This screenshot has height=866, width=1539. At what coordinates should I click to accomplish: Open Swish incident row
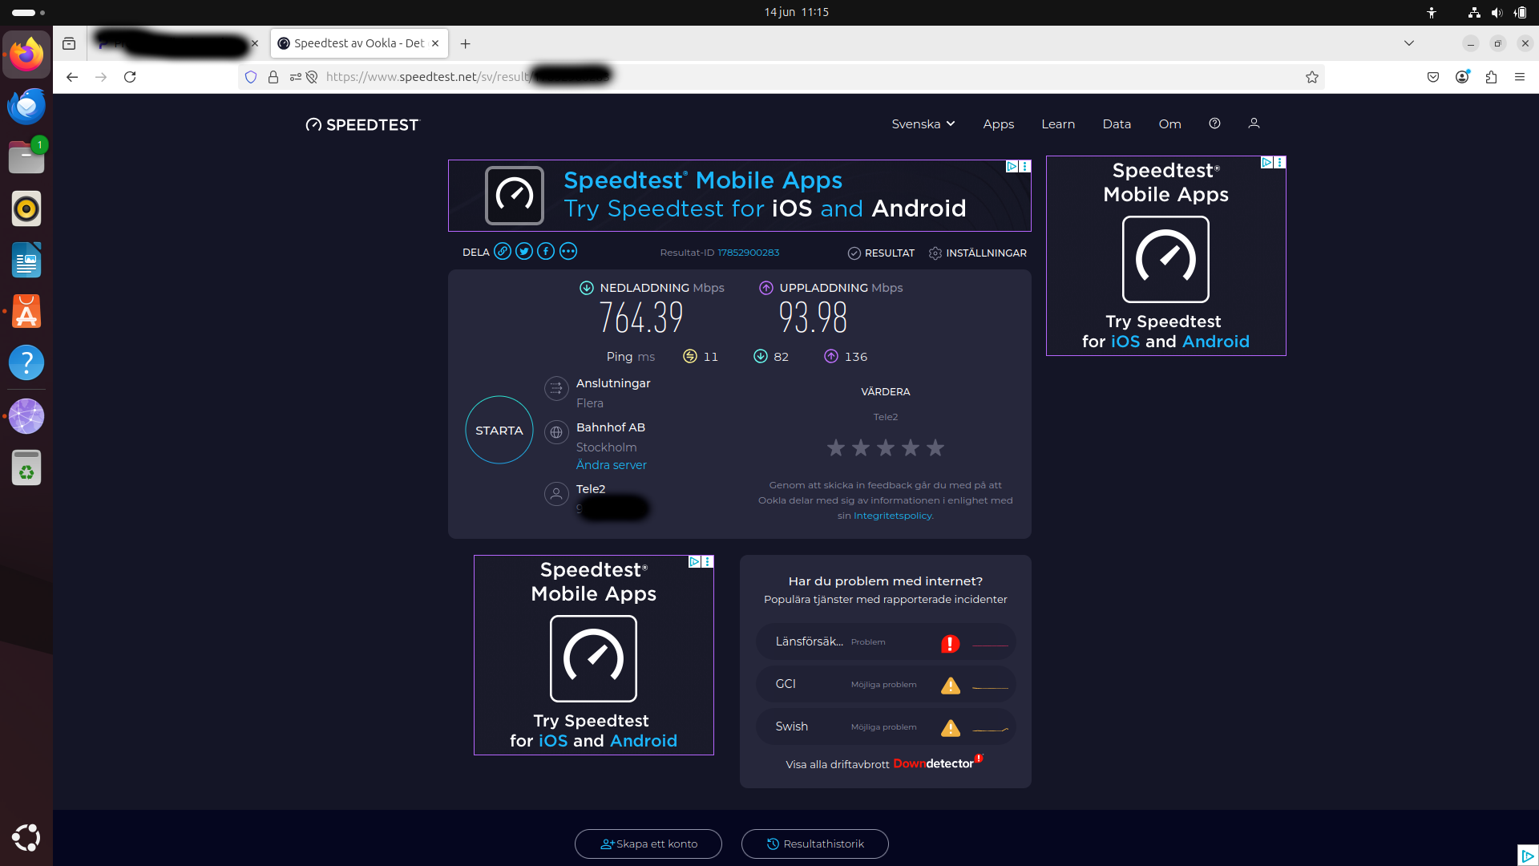click(886, 727)
